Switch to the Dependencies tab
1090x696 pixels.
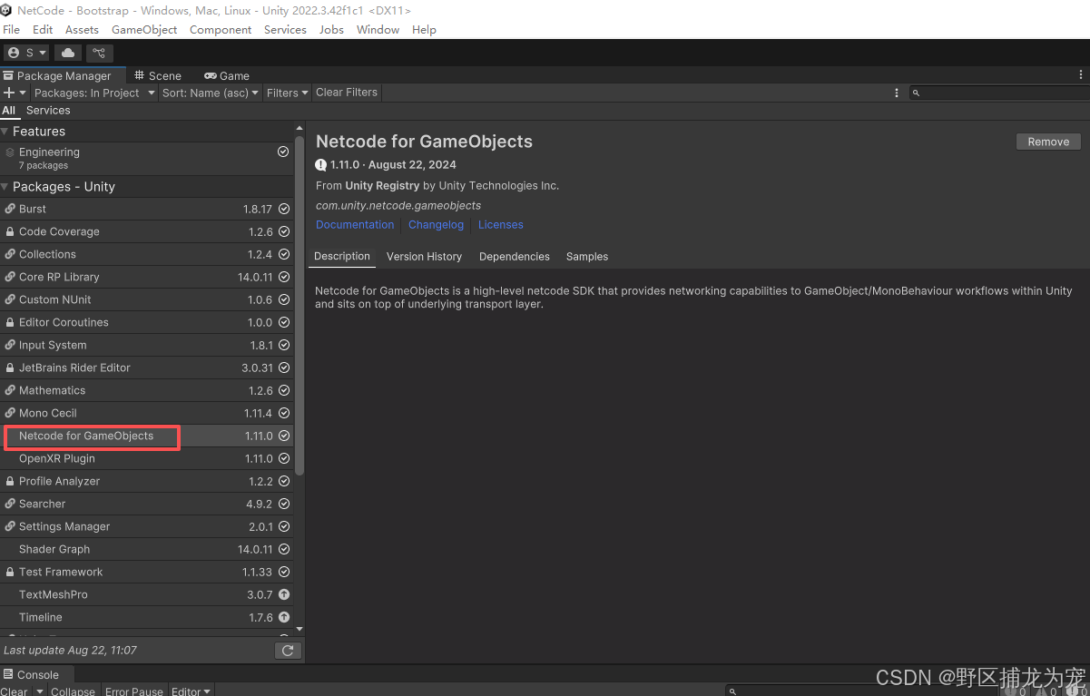[515, 257]
